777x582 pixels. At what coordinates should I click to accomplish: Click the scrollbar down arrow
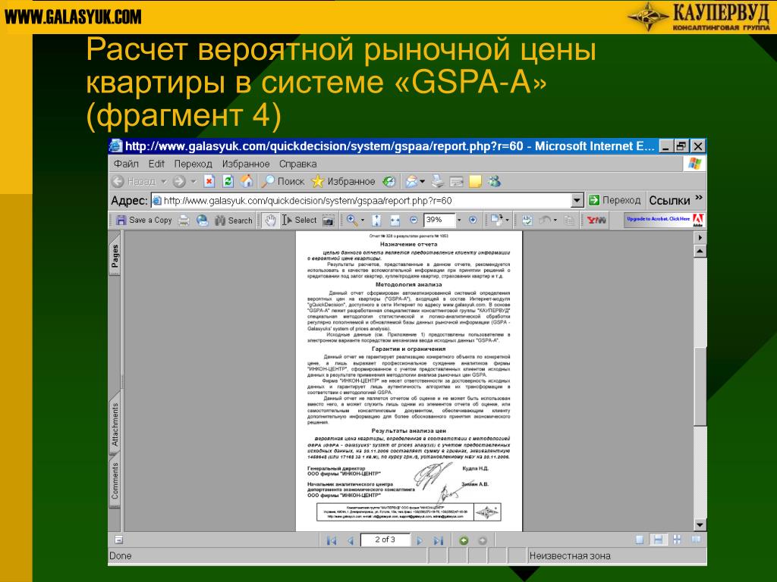tap(700, 525)
